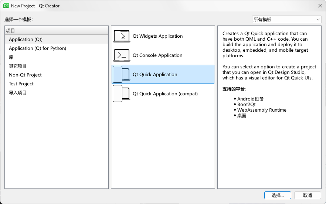Select Qt Quick Application (compat) text
Viewport: 326px width, 204px height.
tap(165, 94)
